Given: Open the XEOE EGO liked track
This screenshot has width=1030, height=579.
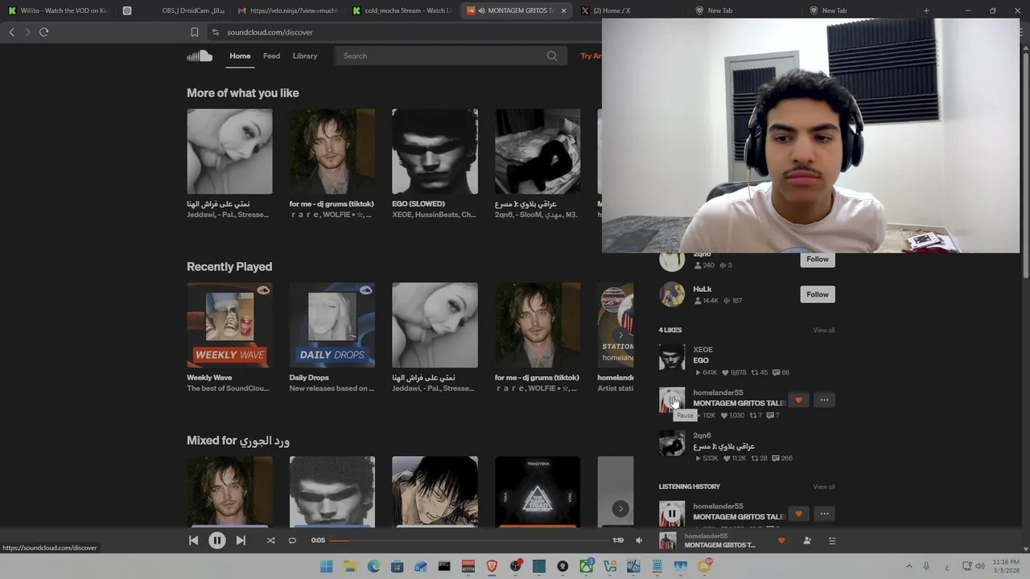Looking at the screenshot, I should click(x=702, y=360).
